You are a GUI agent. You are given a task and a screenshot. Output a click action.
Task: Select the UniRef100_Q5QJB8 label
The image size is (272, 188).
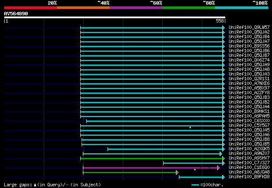[249, 139]
